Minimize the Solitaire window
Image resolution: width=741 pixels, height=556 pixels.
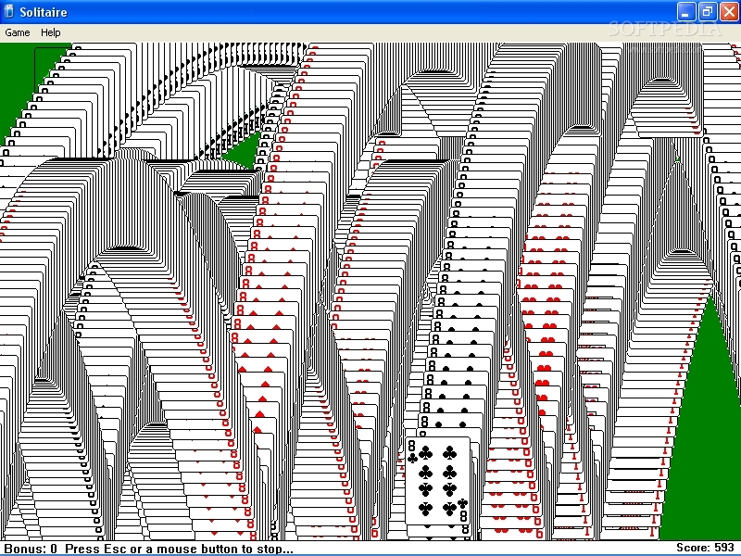click(685, 11)
